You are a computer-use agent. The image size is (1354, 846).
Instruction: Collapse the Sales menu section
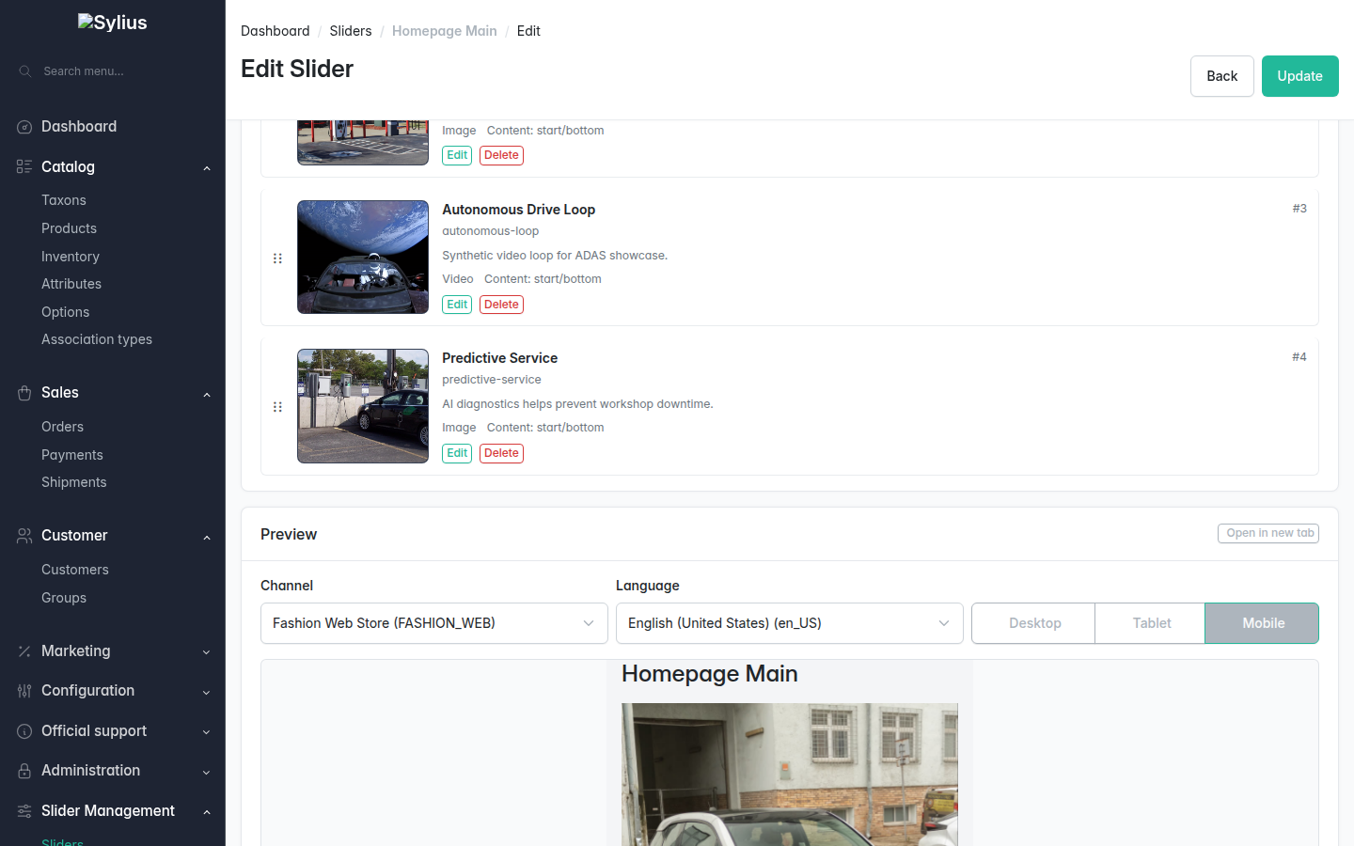point(207,394)
